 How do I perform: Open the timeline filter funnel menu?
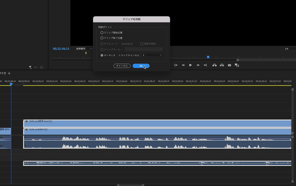click(x=30, y=67)
